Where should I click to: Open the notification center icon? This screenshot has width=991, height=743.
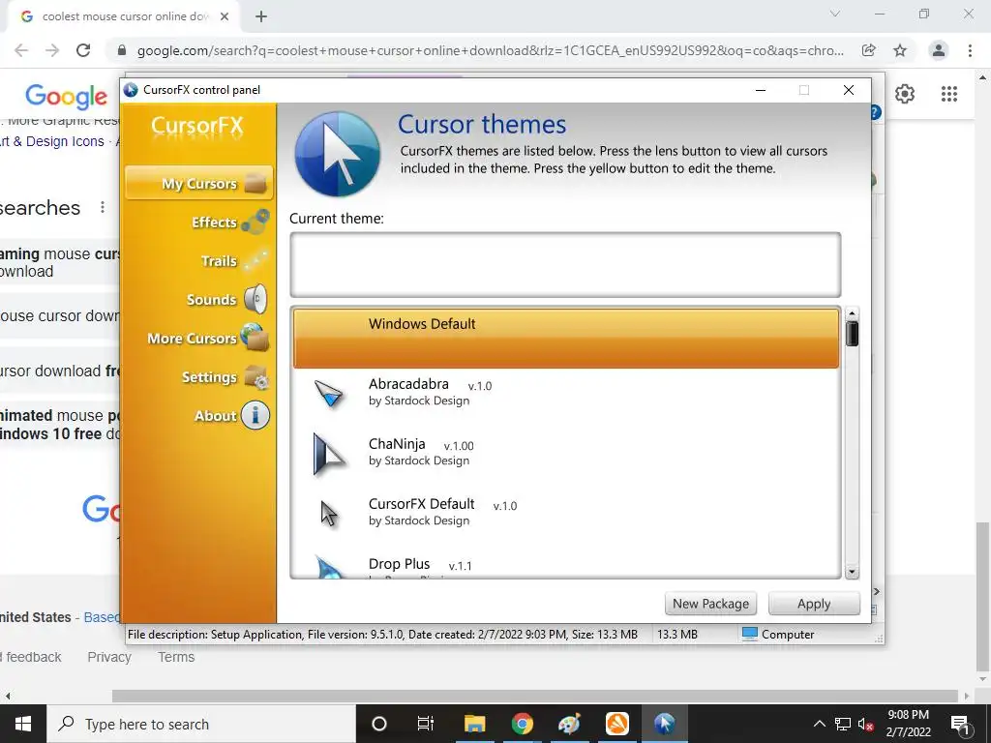coord(960,724)
